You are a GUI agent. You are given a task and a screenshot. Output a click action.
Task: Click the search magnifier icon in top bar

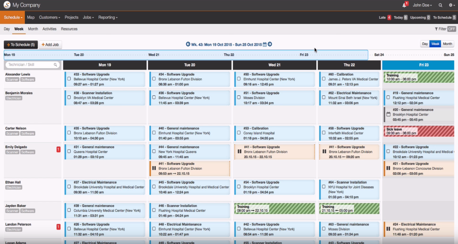click(440, 5)
